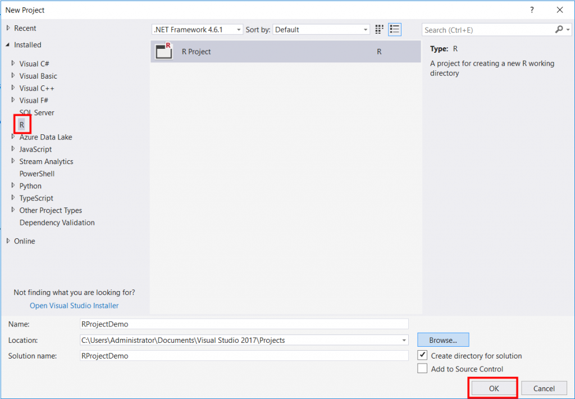Screen dimensions: 575x399
Task: Expand the Azure Data Lake node
Action: tap(13, 137)
